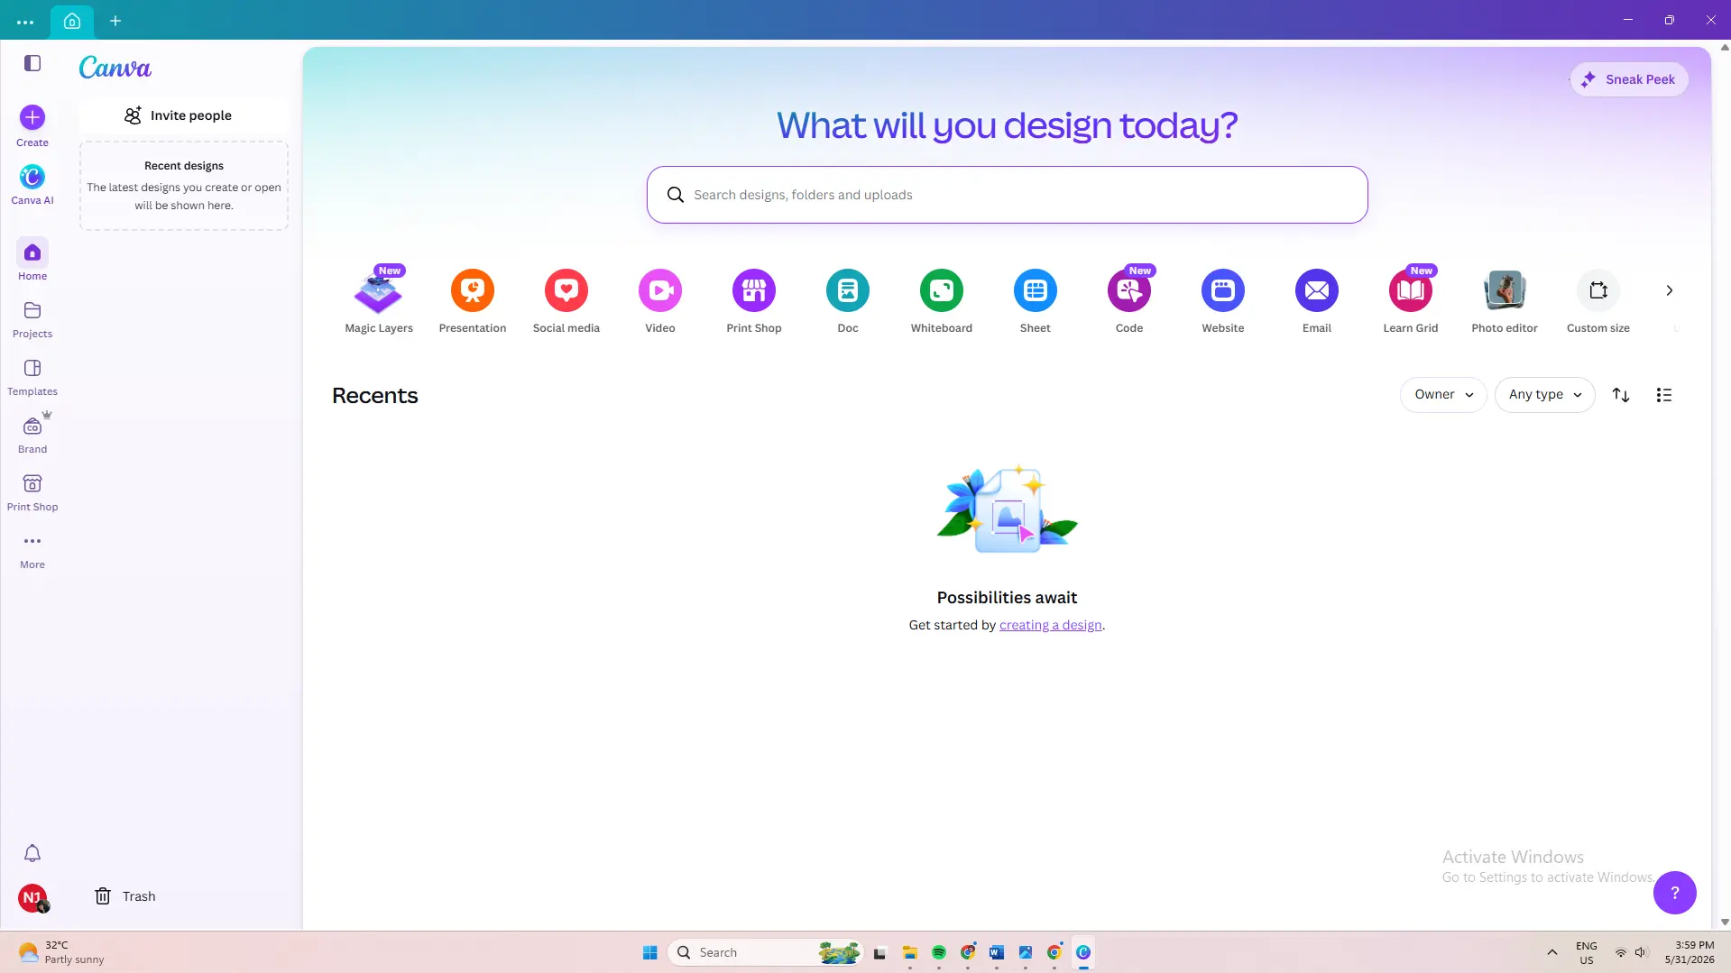This screenshot has height=973, width=1731.
Task: Open a new tab with plus
Action: [x=115, y=21]
